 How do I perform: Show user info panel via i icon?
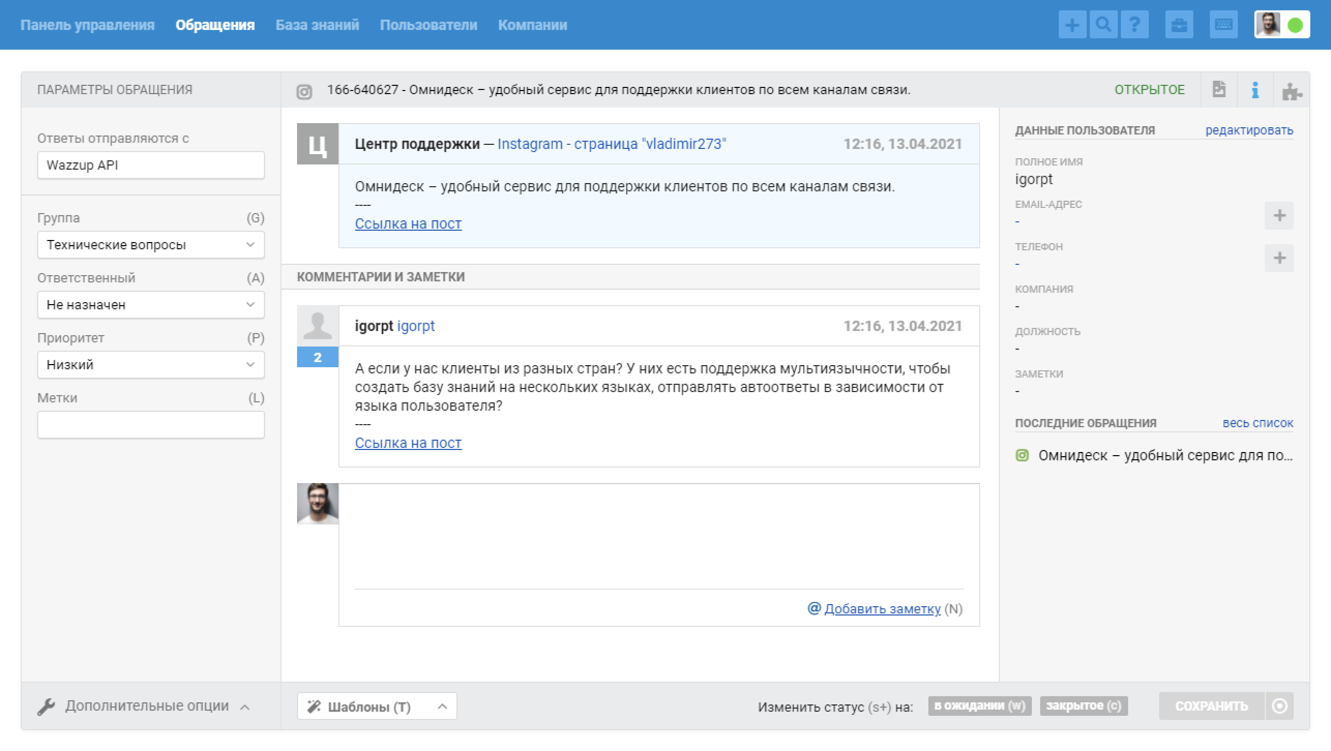1255,90
